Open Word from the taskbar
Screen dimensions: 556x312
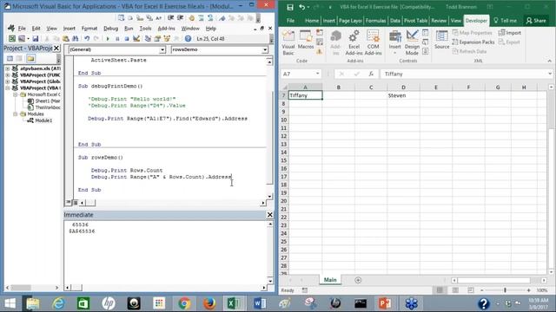tap(260, 303)
